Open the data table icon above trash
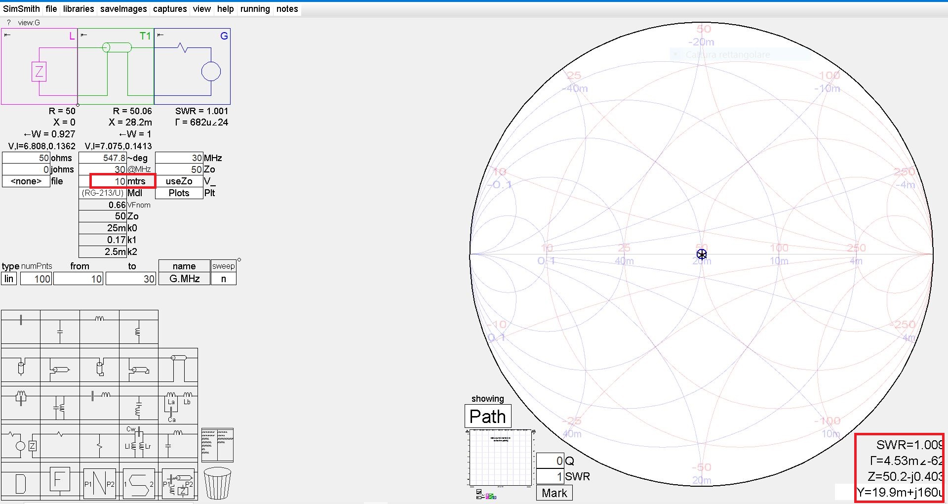The height and width of the screenshot is (504, 948). point(217,445)
